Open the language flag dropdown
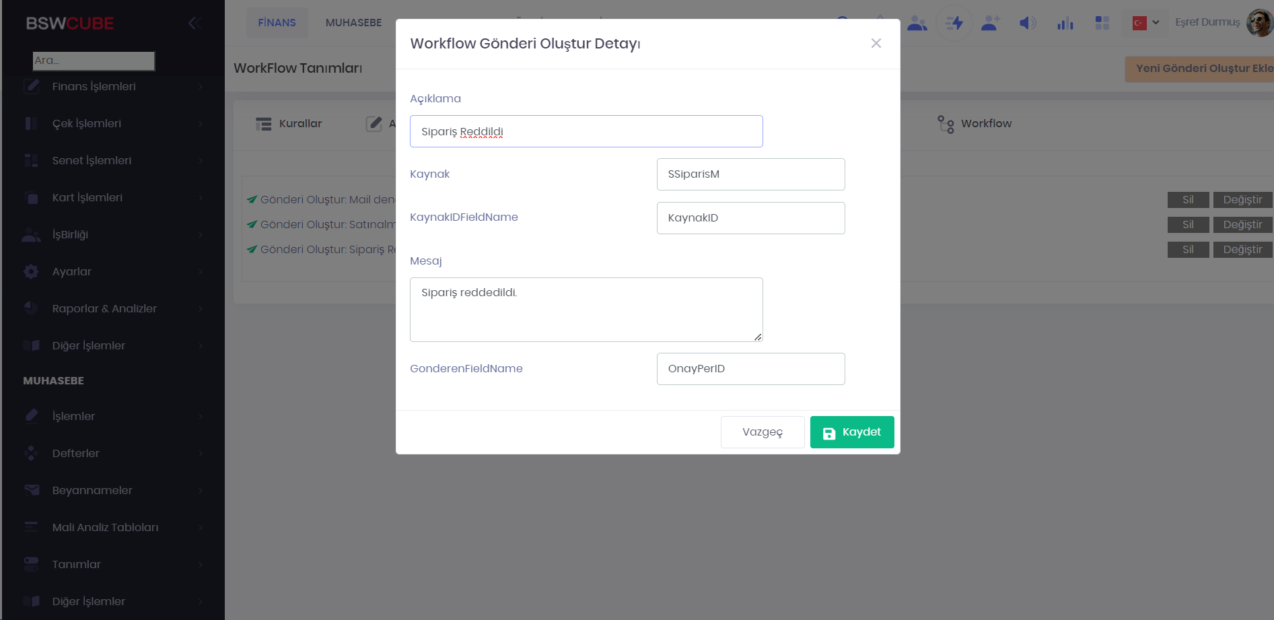The image size is (1274, 620). point(1145,23)
